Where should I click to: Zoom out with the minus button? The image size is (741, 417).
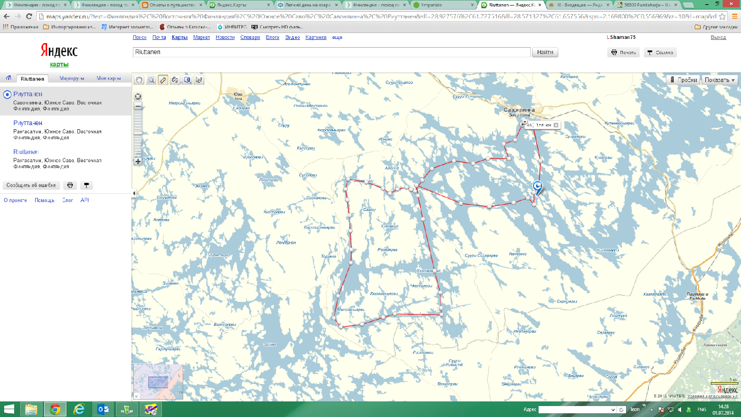click(x=138, y=106)
